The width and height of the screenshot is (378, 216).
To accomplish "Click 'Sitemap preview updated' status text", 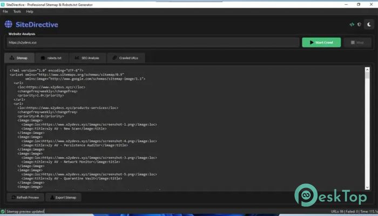I will click(25, 212).
